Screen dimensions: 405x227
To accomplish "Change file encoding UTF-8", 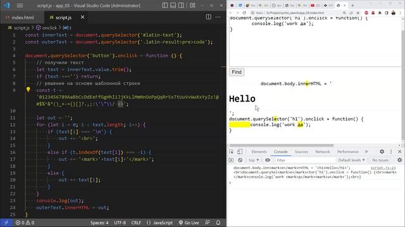I will (x=120, y=223).
